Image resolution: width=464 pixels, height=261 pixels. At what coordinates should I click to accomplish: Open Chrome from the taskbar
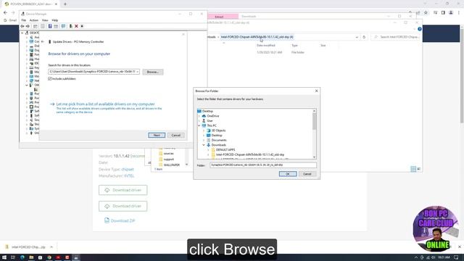pos(49,257)
